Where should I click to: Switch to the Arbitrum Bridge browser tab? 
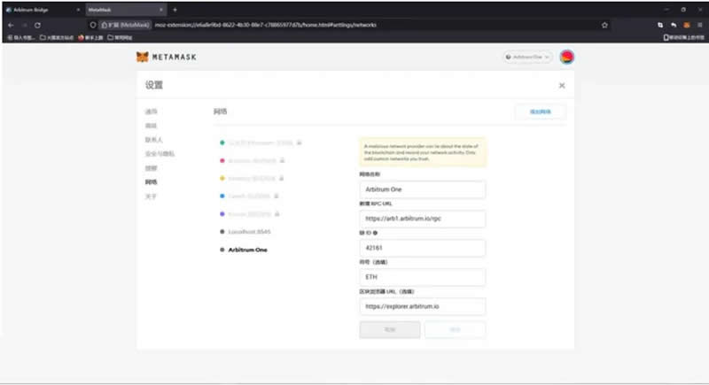pos(35,9)
